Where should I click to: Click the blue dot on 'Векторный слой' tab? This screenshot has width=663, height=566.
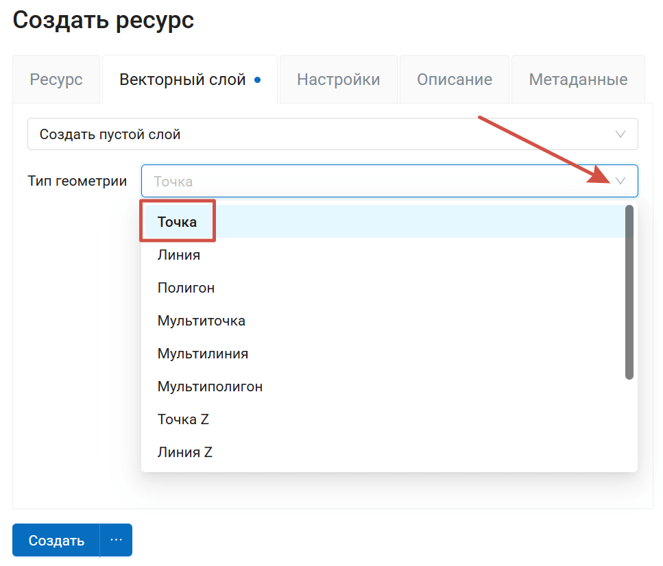(257, 79)
